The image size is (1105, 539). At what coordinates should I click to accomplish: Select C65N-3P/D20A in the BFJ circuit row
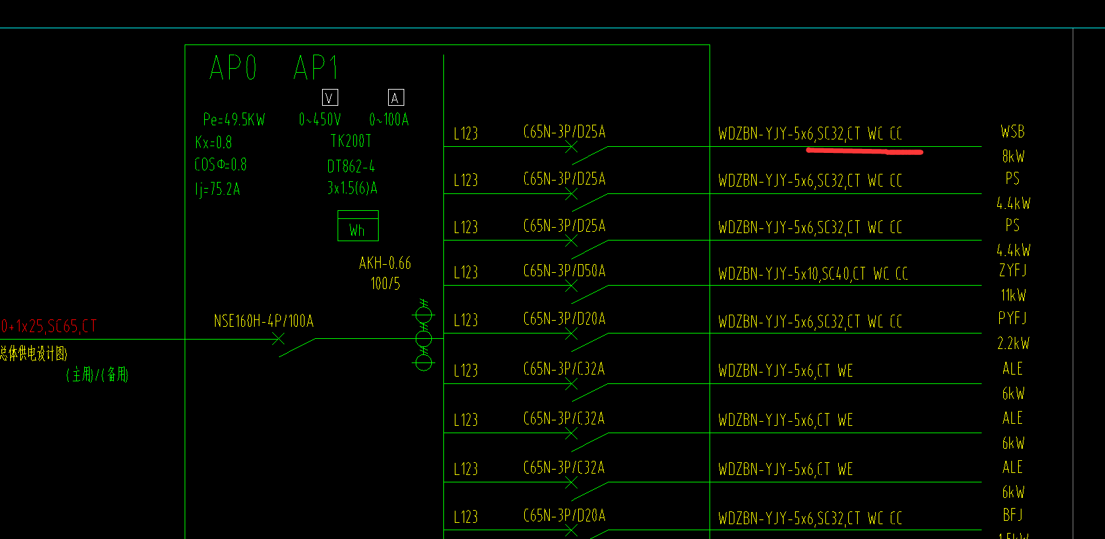click(x=565, y=516)
